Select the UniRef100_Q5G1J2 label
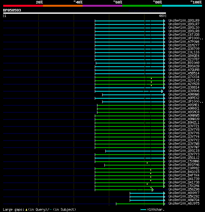Viewport: 205px width, 212px height. [x=184, y=158]
